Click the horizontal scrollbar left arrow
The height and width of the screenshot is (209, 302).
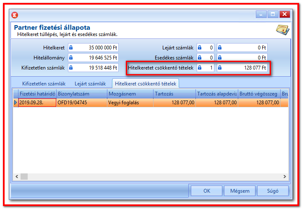click(17, 176)
